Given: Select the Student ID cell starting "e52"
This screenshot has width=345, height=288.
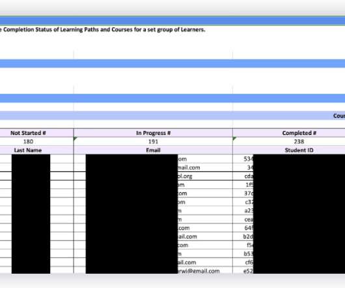Looking at the screenshot, I should [289, 271].
